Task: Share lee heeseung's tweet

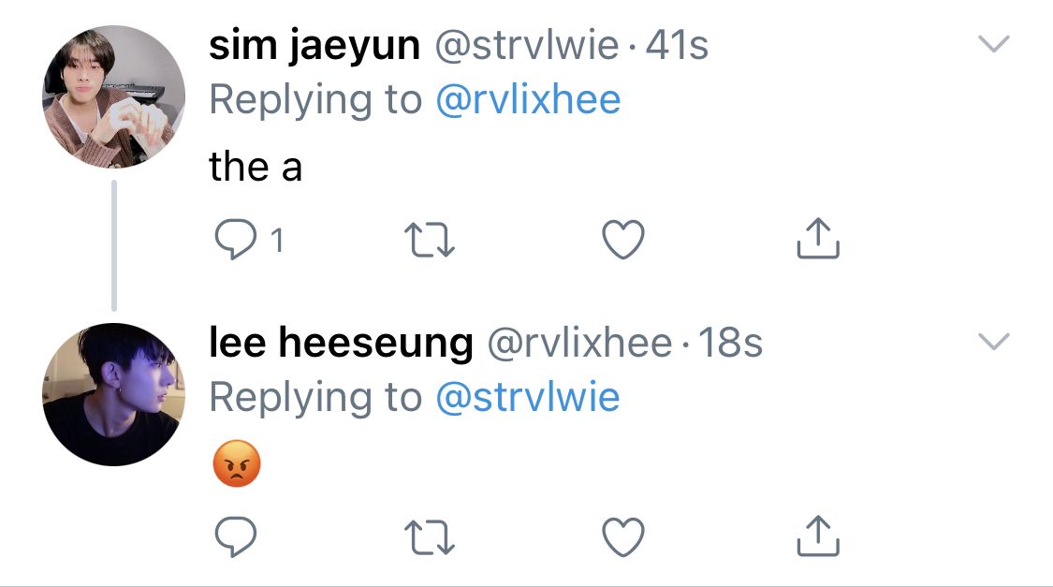Action: [x=818, y=536]
